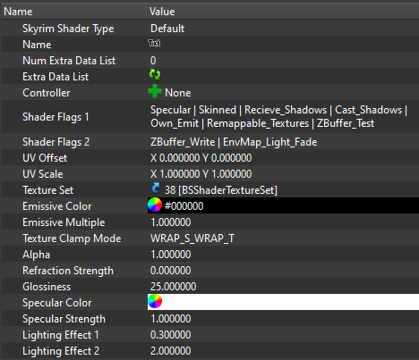
Task: Click the Refraction Strength value 0.000000
Action: (171, 271)
